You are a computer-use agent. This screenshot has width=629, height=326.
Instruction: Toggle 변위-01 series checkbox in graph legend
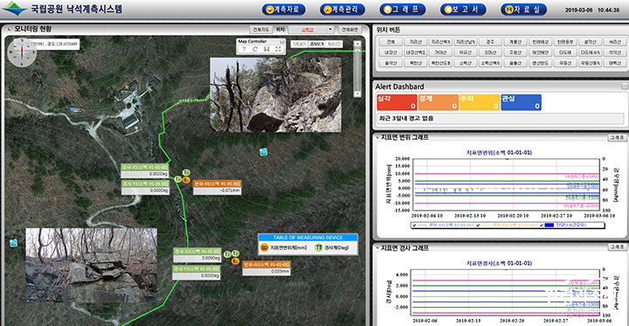414,225
